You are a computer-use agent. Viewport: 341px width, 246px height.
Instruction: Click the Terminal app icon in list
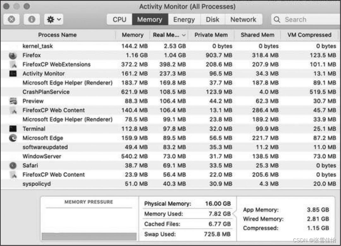[x=13, y=129]
